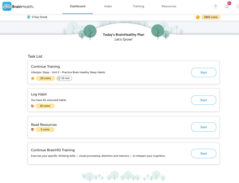239x183 pixels.
Task: Click the red 61 notification count badge
Action: pyautogui.click(x=229, y=3)
